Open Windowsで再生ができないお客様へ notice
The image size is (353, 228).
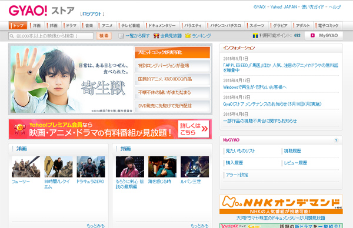tap(255, 87)
